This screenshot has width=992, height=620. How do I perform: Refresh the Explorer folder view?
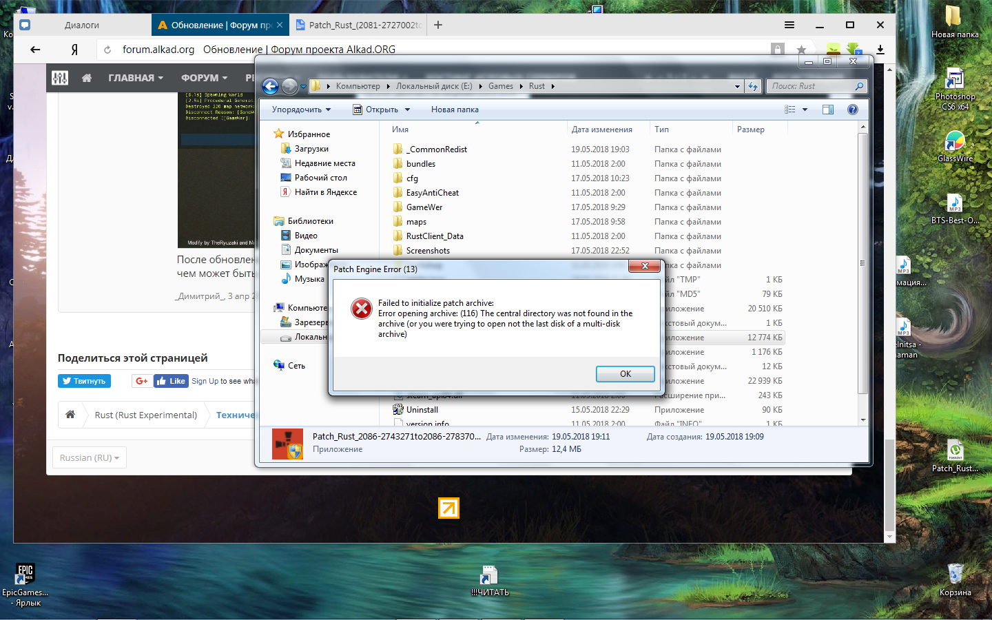[753, 86]
